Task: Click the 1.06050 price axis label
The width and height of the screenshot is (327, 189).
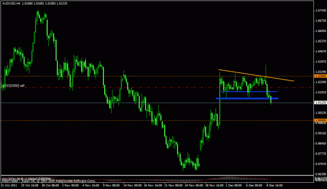Action: pyautogui.click(x=321, y=31)
